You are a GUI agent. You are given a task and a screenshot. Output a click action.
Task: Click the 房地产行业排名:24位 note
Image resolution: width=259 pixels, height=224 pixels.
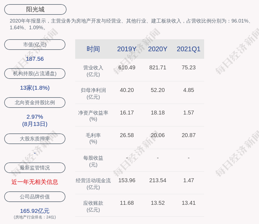[35, 217]
